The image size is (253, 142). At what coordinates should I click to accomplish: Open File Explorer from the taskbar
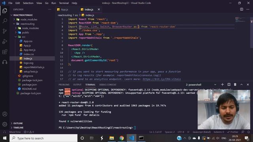(x=111, y=138)
